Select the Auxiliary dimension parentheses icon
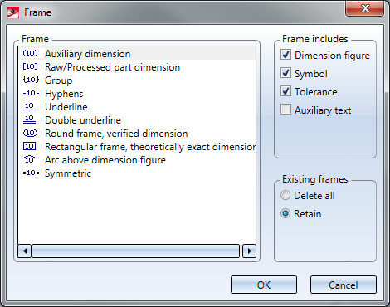 point(30,53)
